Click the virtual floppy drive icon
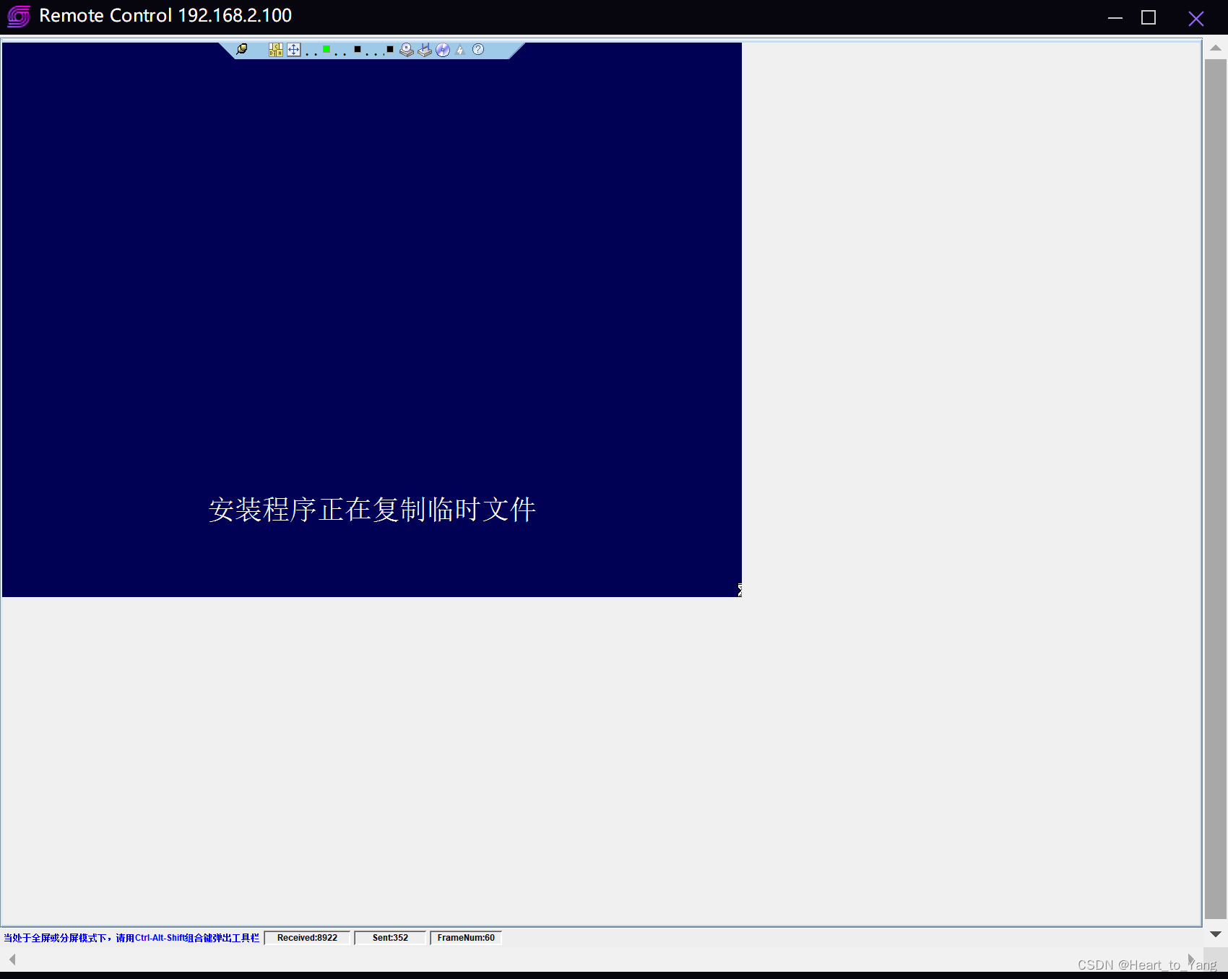The image size is (1228, 979). 425,50
